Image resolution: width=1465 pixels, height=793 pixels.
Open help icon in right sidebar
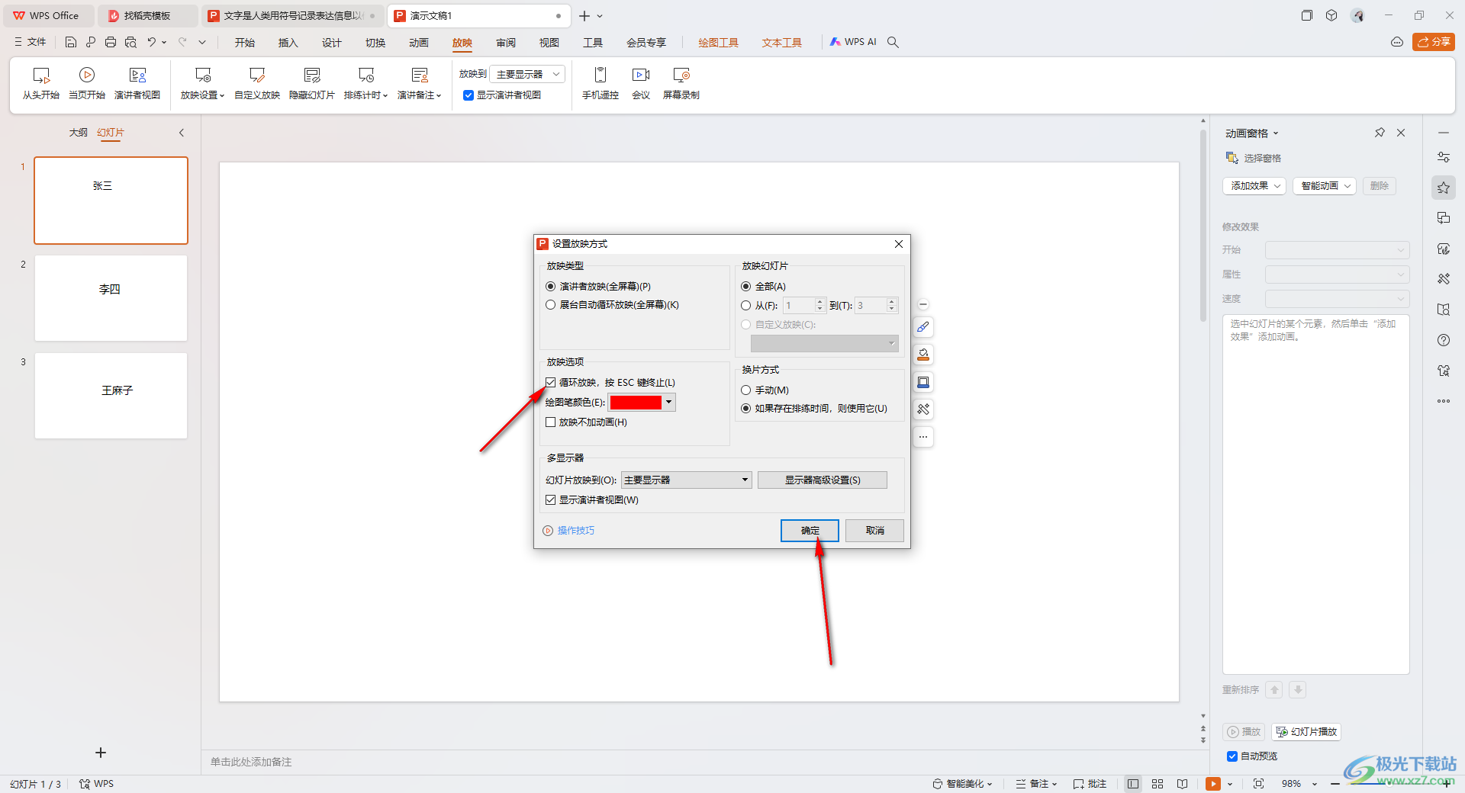click(x=1444, y=340)
